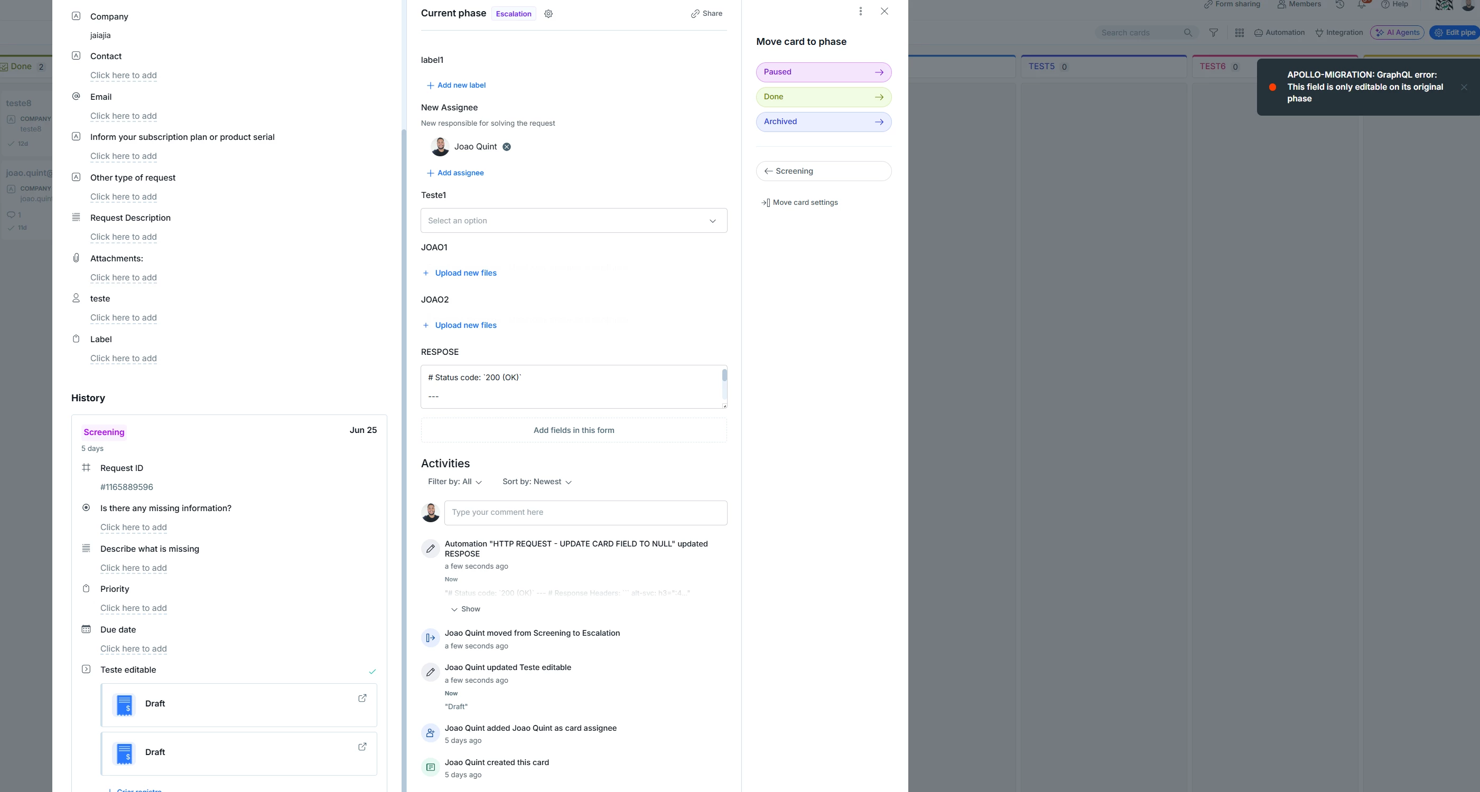Open Automation in the pipe toolbar
Viewport: 1480px width, 792px height.
(1279, 33)
